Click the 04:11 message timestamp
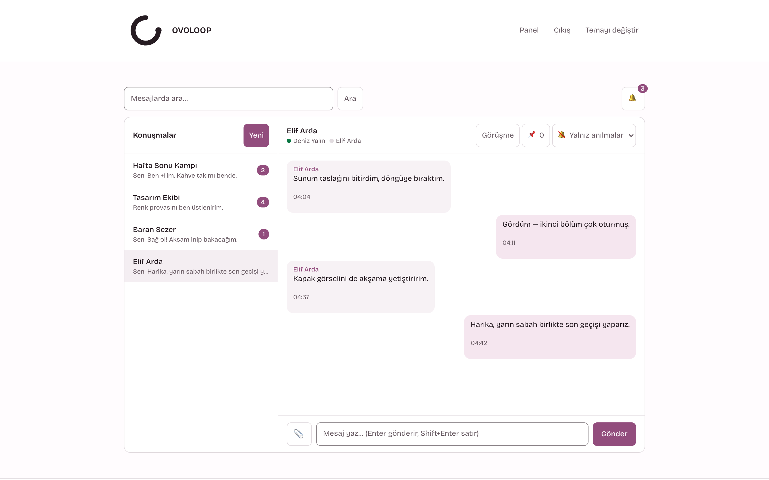Image resolution: width=769 pixels, height=480 pixels. click(x=509, y=243)
